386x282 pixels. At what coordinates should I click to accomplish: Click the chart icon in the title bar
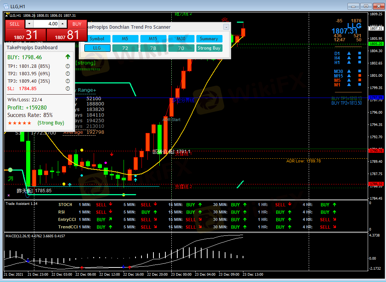point(6,6)
